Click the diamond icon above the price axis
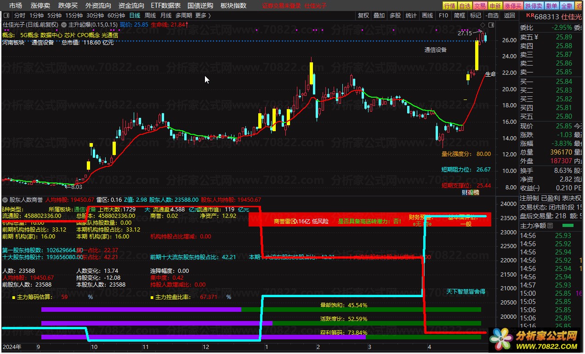Viewport: 585px width, 354px height. point(483,24)
